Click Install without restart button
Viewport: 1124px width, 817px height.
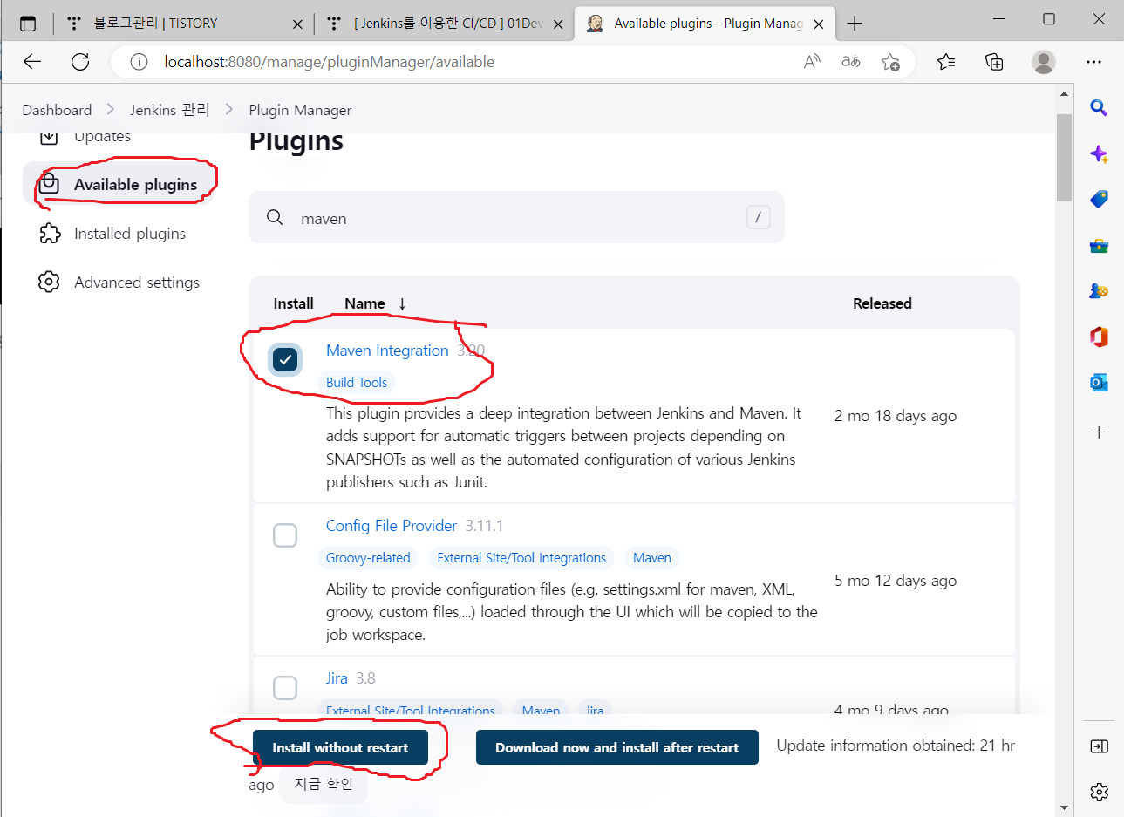pyautogui.click(x=340, y=747)
